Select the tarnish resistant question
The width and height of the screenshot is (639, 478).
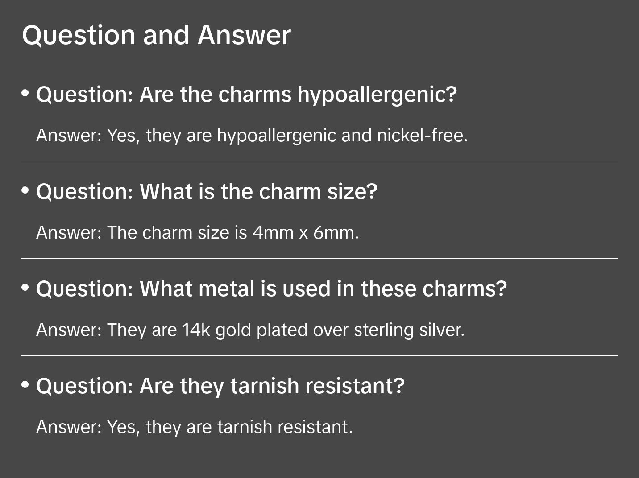click(220, 386)
